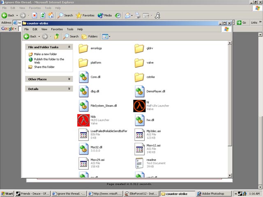The height and width of the screenshot is (197, 263).
Task: Select the dbg.dll file icon
Action: click(83, 92)
